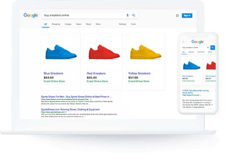This screenshot has width=226, height=158.
Task: Tap the Google logo on the phone screen
Action: tap(197, 42)
